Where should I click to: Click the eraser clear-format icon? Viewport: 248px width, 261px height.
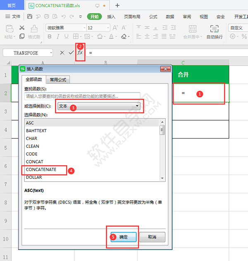tap(124, 36)
